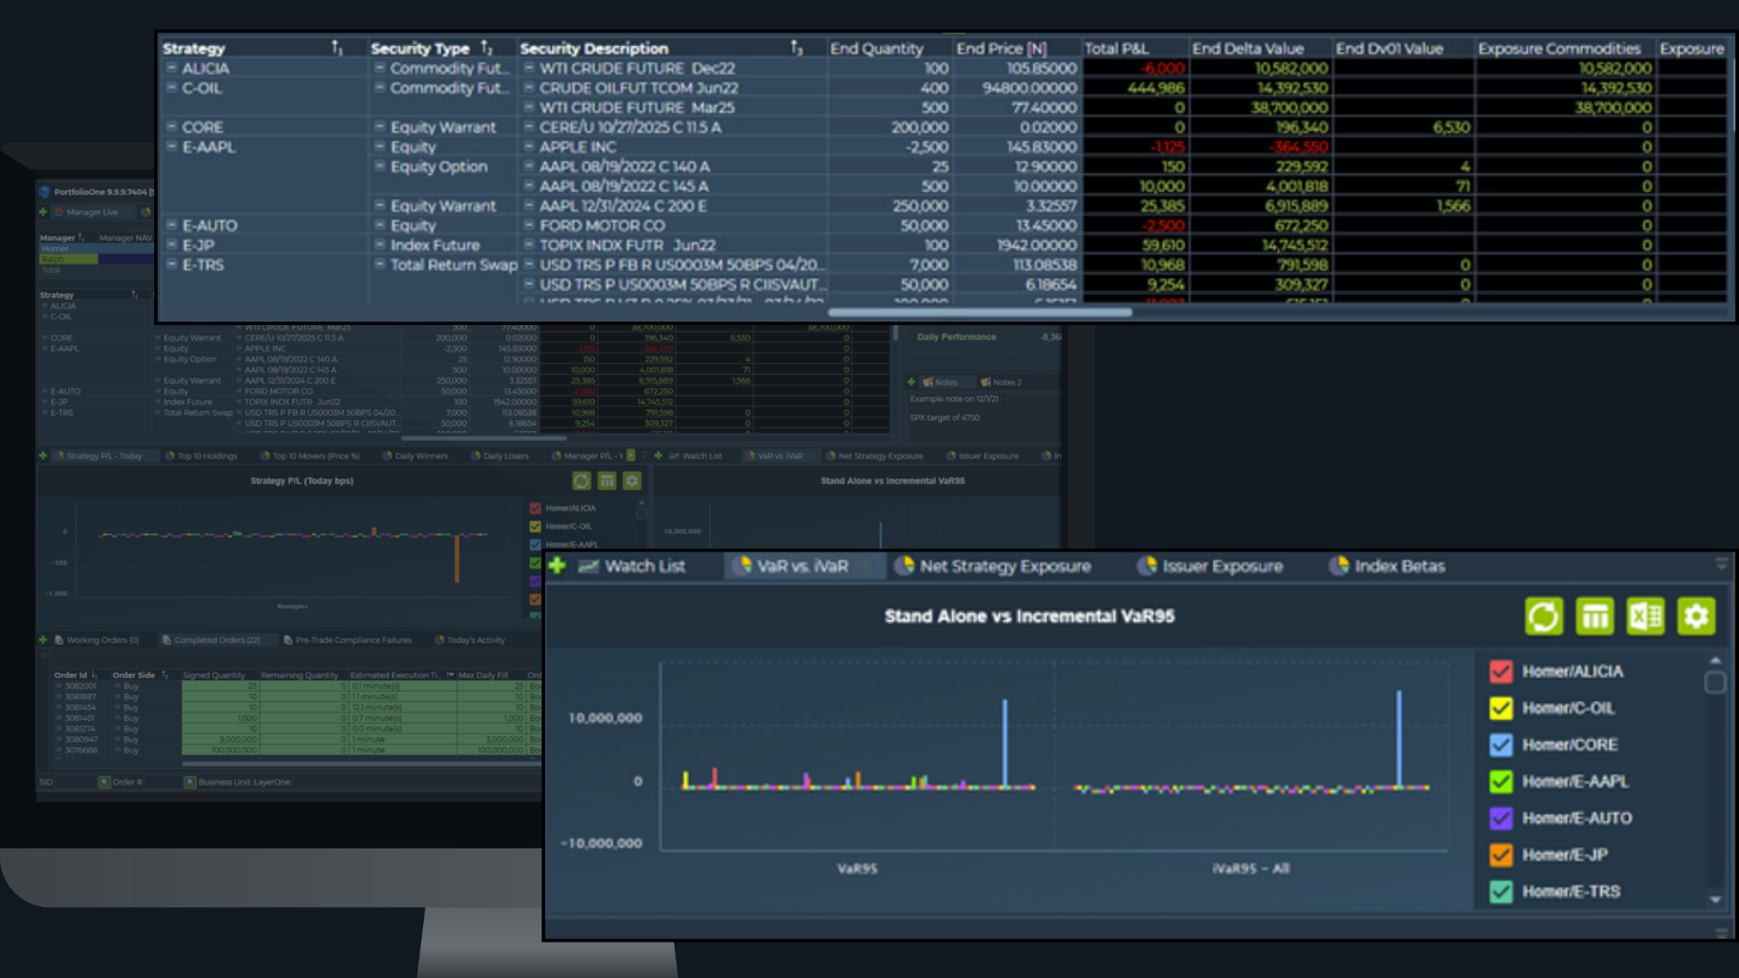The height and width of the screenshot is (978, 1739).
Task: Export the VaR chart to Excel
Action: 1645,617
